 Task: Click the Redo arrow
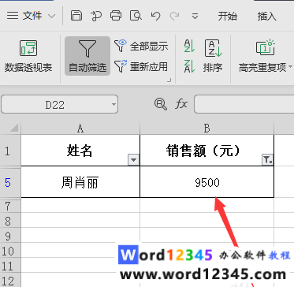(x=175, y=16)
